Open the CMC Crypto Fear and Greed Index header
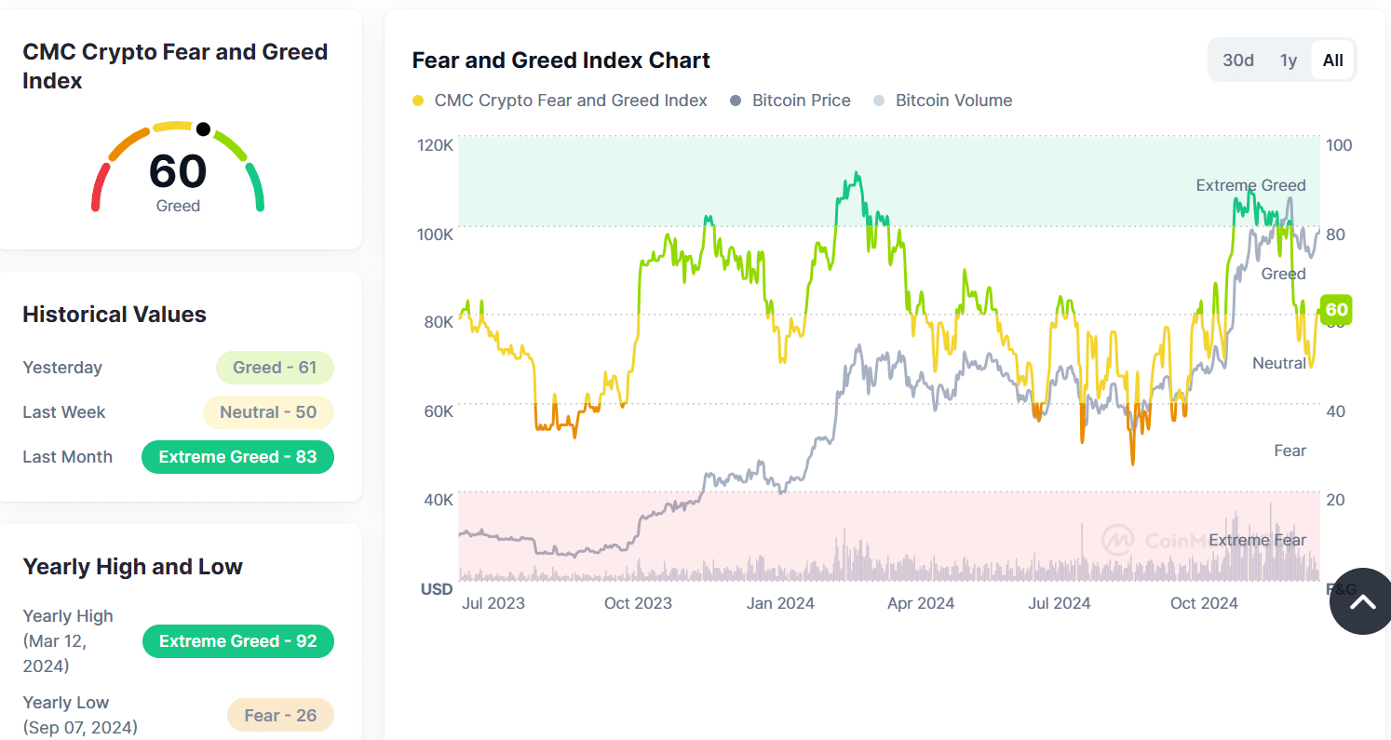This screenshot has height=740, width=1391. tap(175, 65)
